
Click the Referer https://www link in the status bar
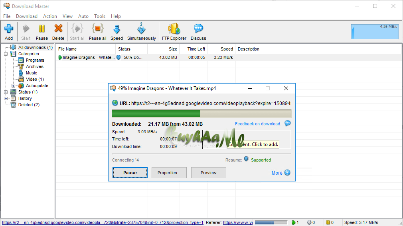[x=238, y=223]
